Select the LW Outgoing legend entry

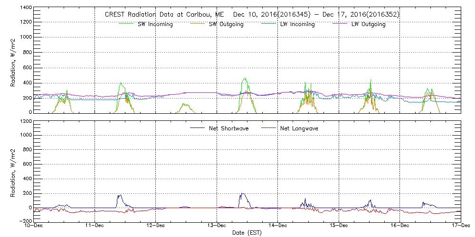(368, 24)
